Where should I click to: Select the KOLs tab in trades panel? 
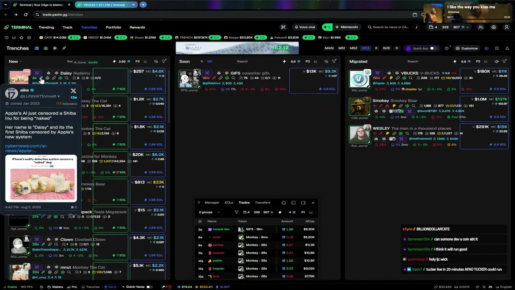229,203
